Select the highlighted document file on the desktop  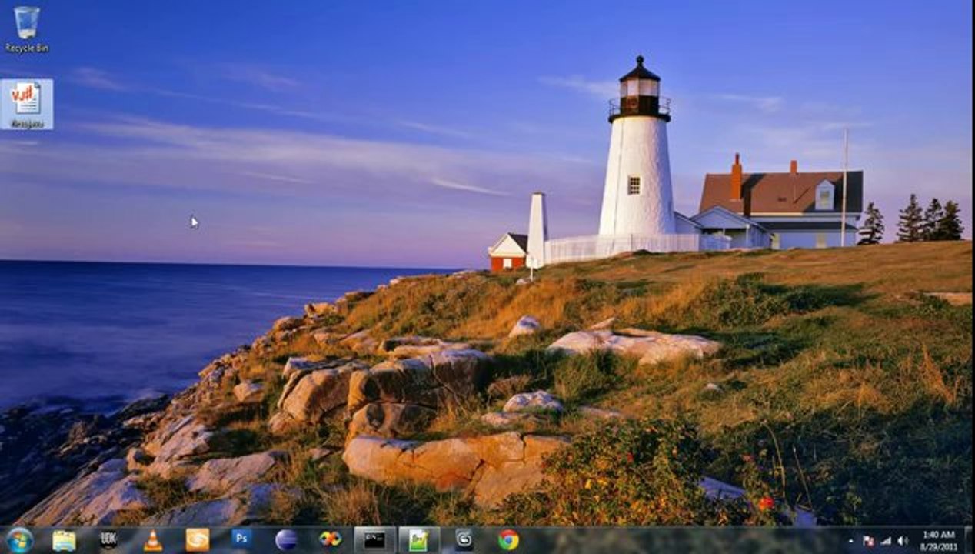click(26, 104)
